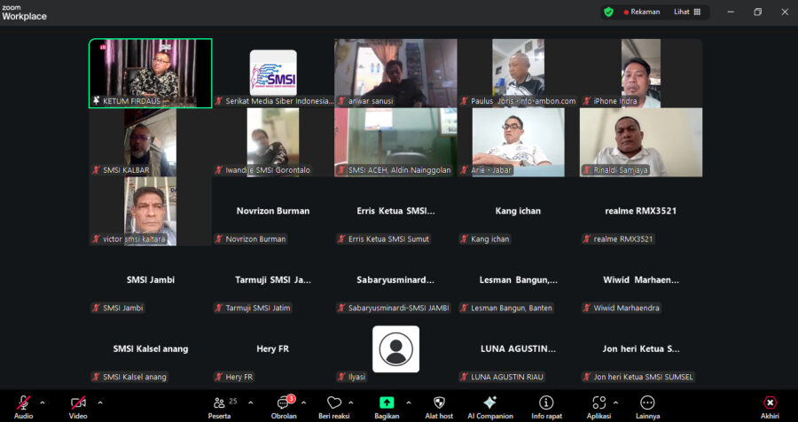Screen dimensions: 798x422
Task: Expand the Audio options arrow
Action: pos(43,402)
